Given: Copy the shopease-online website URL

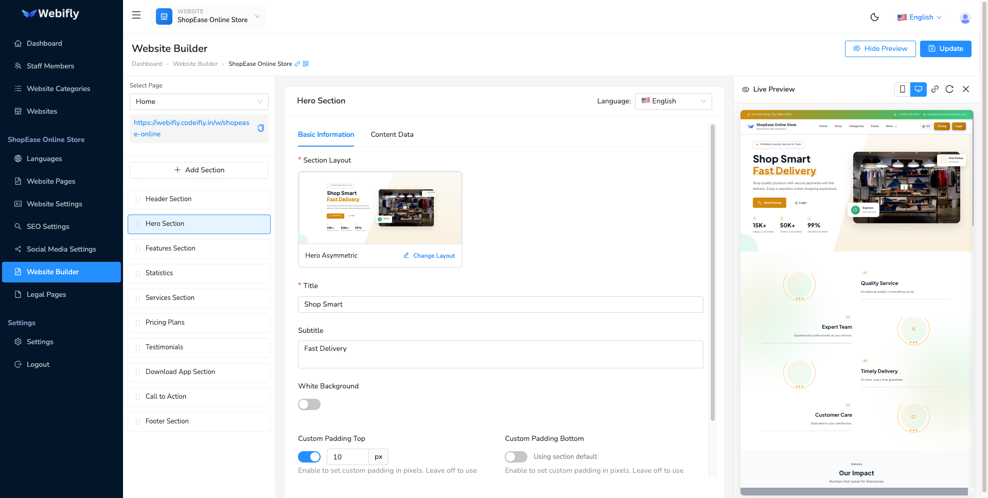Looking at the screenshot, I should click(261, 128).
